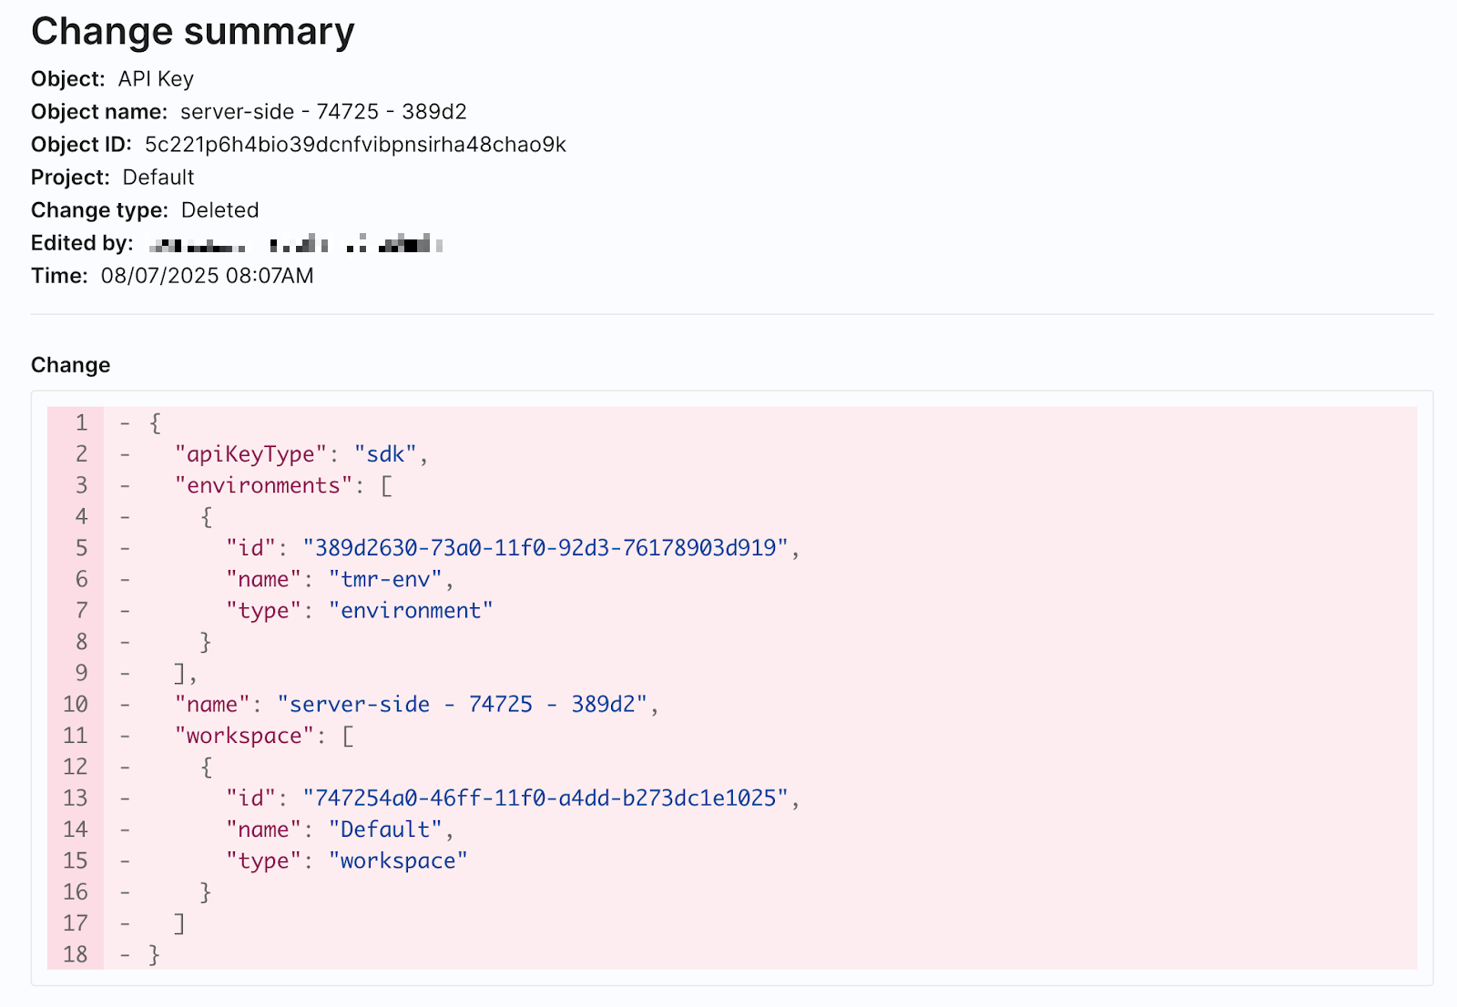
Task: Click the "Default" value on diff line 14
Action: point(385,829)
